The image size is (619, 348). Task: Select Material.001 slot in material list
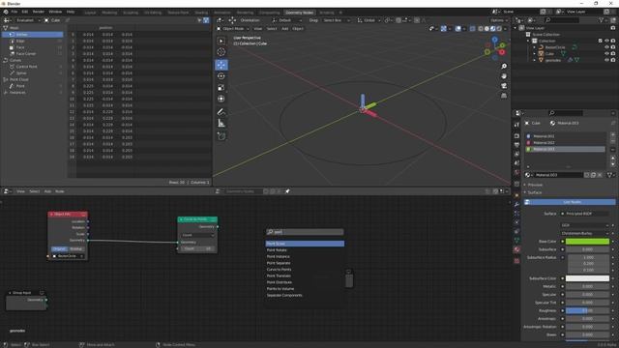[x=566, y=136]
